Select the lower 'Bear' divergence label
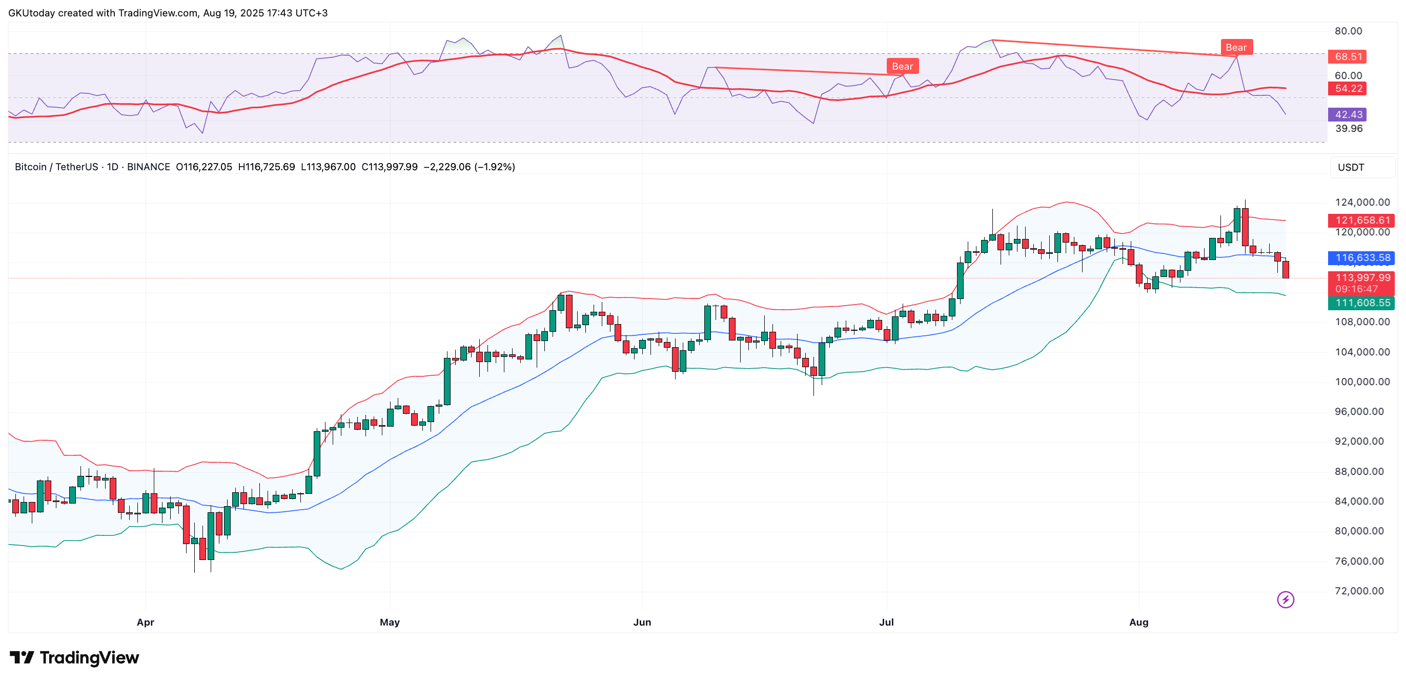This screenshot has width=1406, height=682. pyautogui.click(x=902, y=66)
